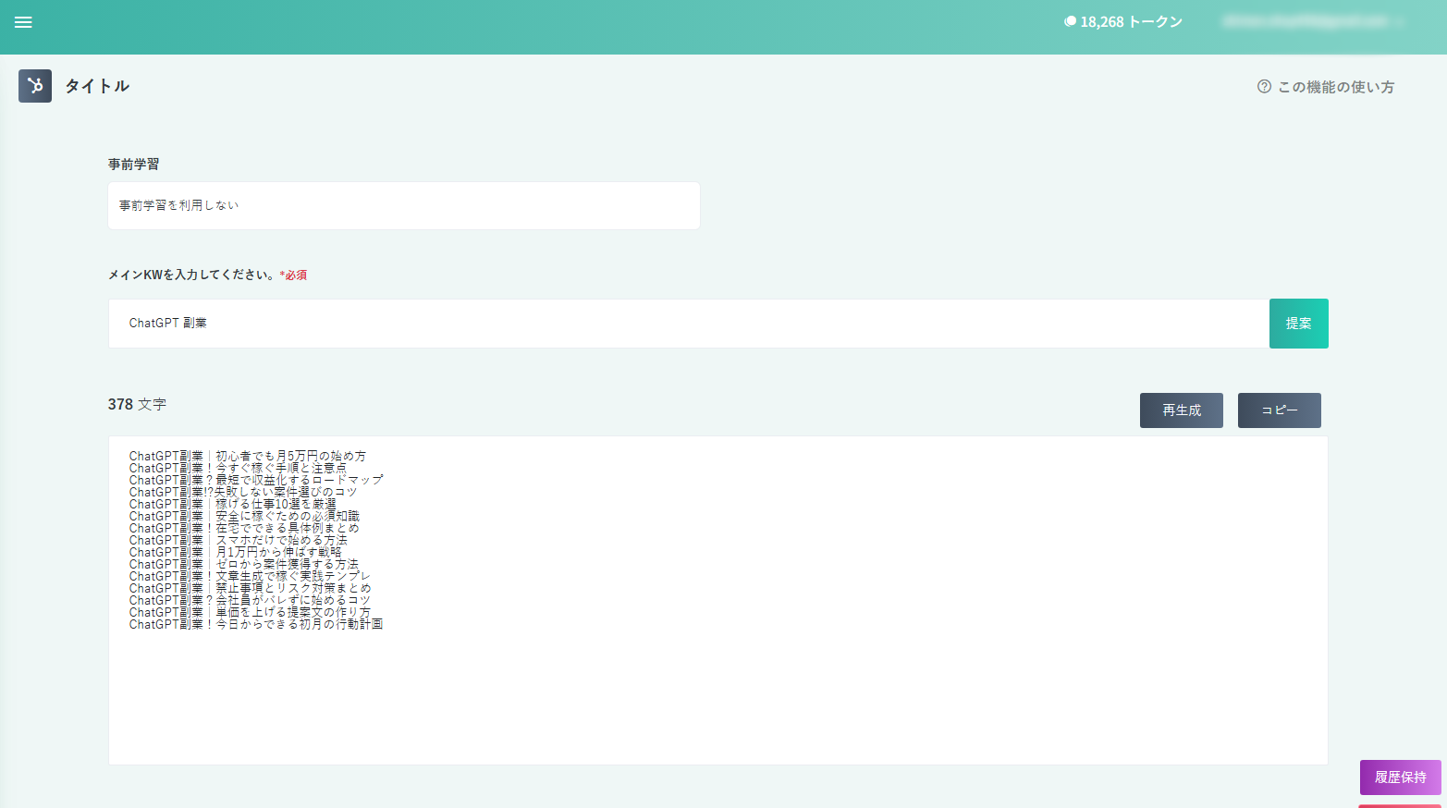Open the blurred user account menu
Screen dimensions: 1447x808
pyautogui.click(x=1313, y=21)
